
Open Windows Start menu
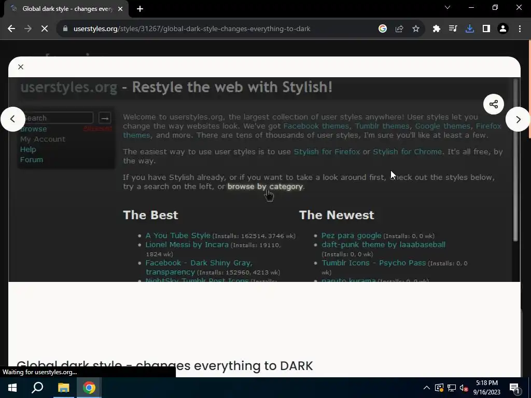pos(12,388)
